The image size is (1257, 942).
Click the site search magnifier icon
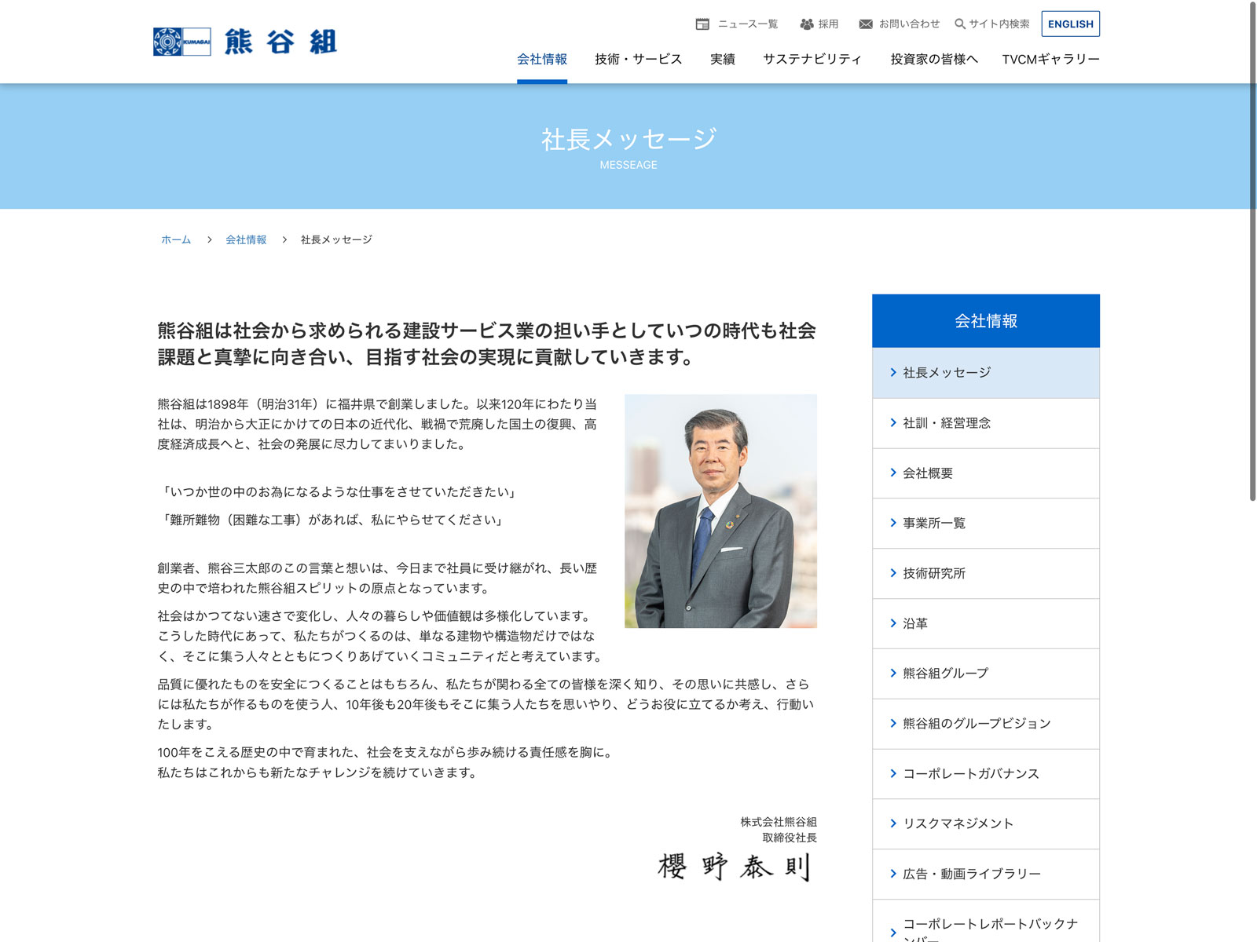[959, 24]
